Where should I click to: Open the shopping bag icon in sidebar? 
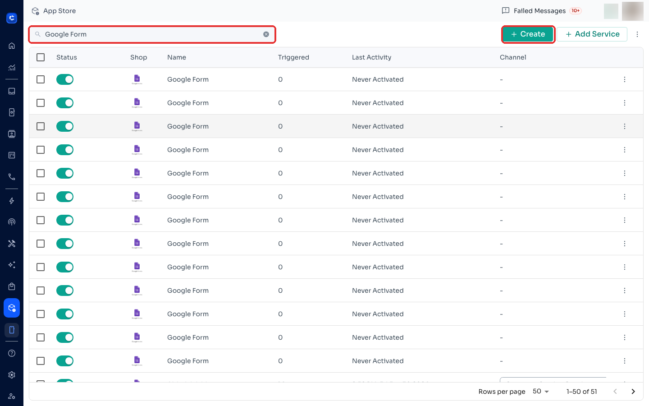[12, 286]
